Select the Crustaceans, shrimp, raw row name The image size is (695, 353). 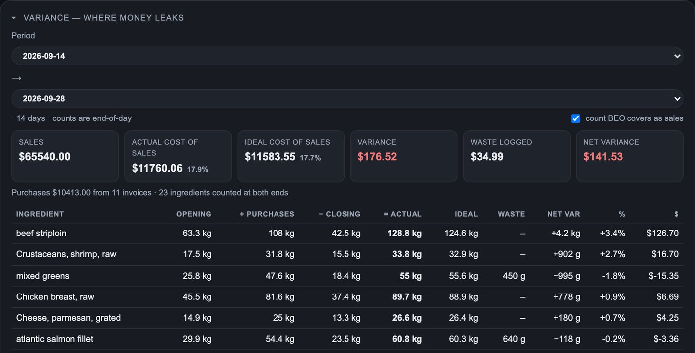[66, 254]
